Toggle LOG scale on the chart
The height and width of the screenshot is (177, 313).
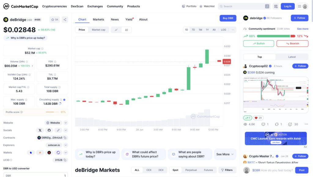tap(223, 30)
